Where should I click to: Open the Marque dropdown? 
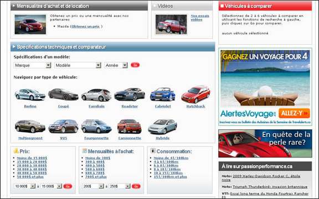[x=32, y=65]
